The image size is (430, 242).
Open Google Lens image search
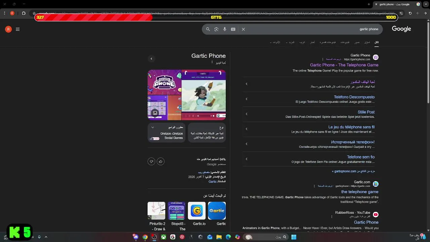[x=216, y=29]
